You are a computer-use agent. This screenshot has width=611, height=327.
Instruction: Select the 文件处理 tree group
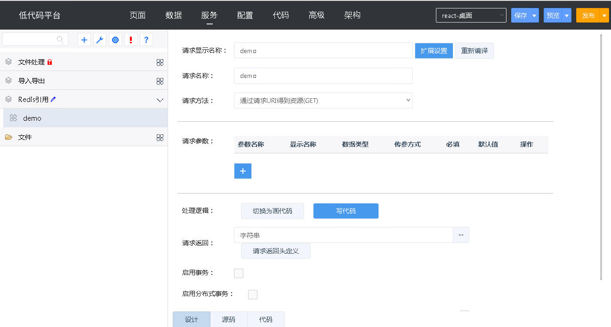tap(84, 62)
